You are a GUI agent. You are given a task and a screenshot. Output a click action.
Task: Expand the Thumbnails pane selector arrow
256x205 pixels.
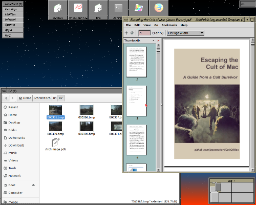click(154, 40)
